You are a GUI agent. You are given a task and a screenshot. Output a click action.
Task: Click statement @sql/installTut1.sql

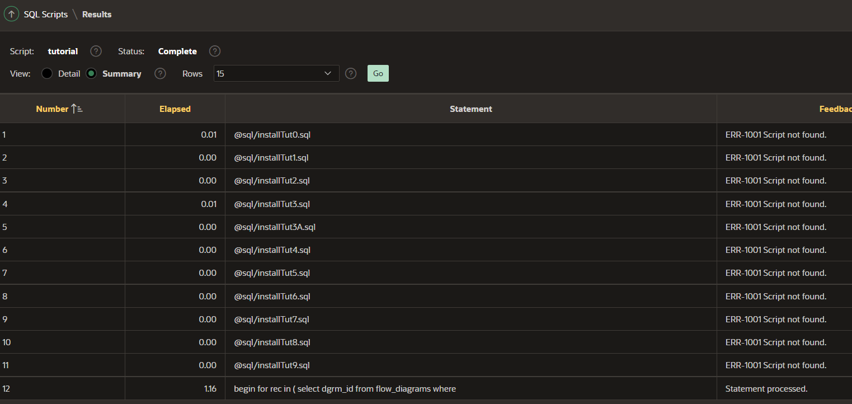point(271,158)
